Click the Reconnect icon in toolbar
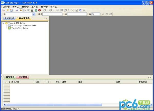 click(x=28, y=10)
